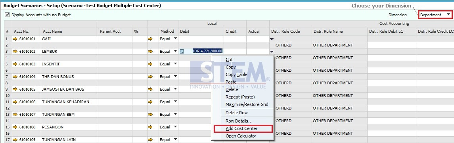454x143 pixels.
Task: Click the Acct Name column header
Action: [x=69, y=32]
